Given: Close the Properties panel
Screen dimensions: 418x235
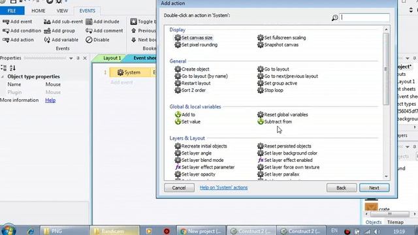Looking at the screenshot, I should click(x=85, y=58).
